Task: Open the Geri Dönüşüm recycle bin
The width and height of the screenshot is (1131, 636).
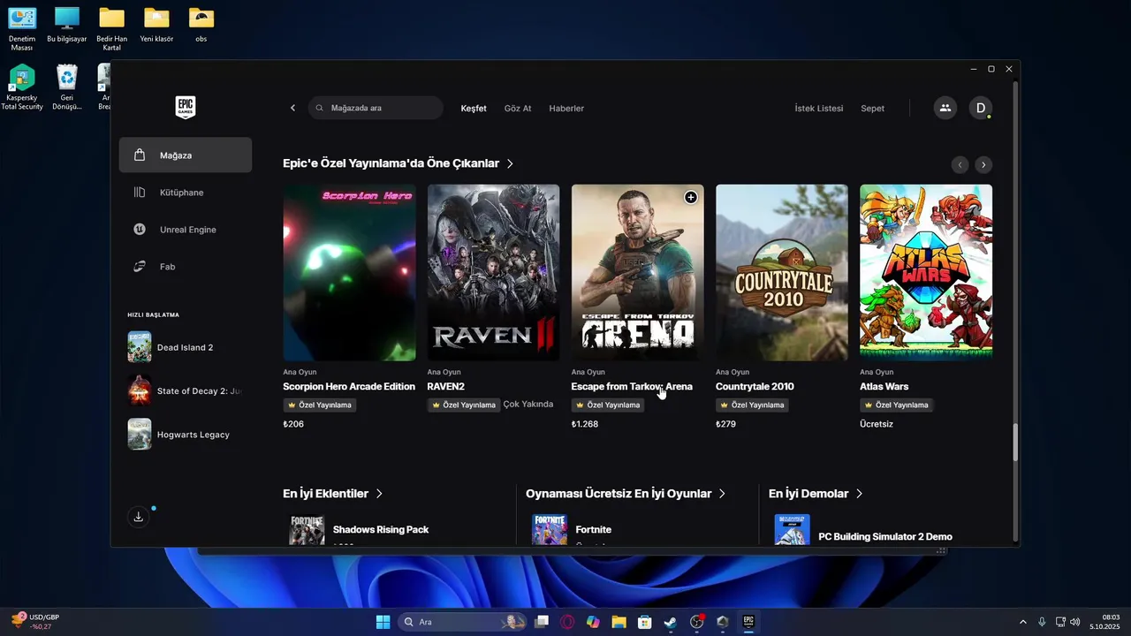Action: (x=66, y=87)
